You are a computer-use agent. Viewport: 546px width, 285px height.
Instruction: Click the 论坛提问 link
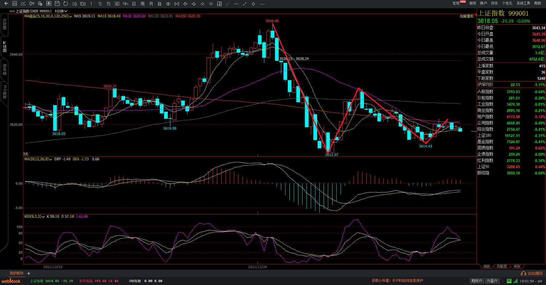pyautogui.click(x=532, y=273)
